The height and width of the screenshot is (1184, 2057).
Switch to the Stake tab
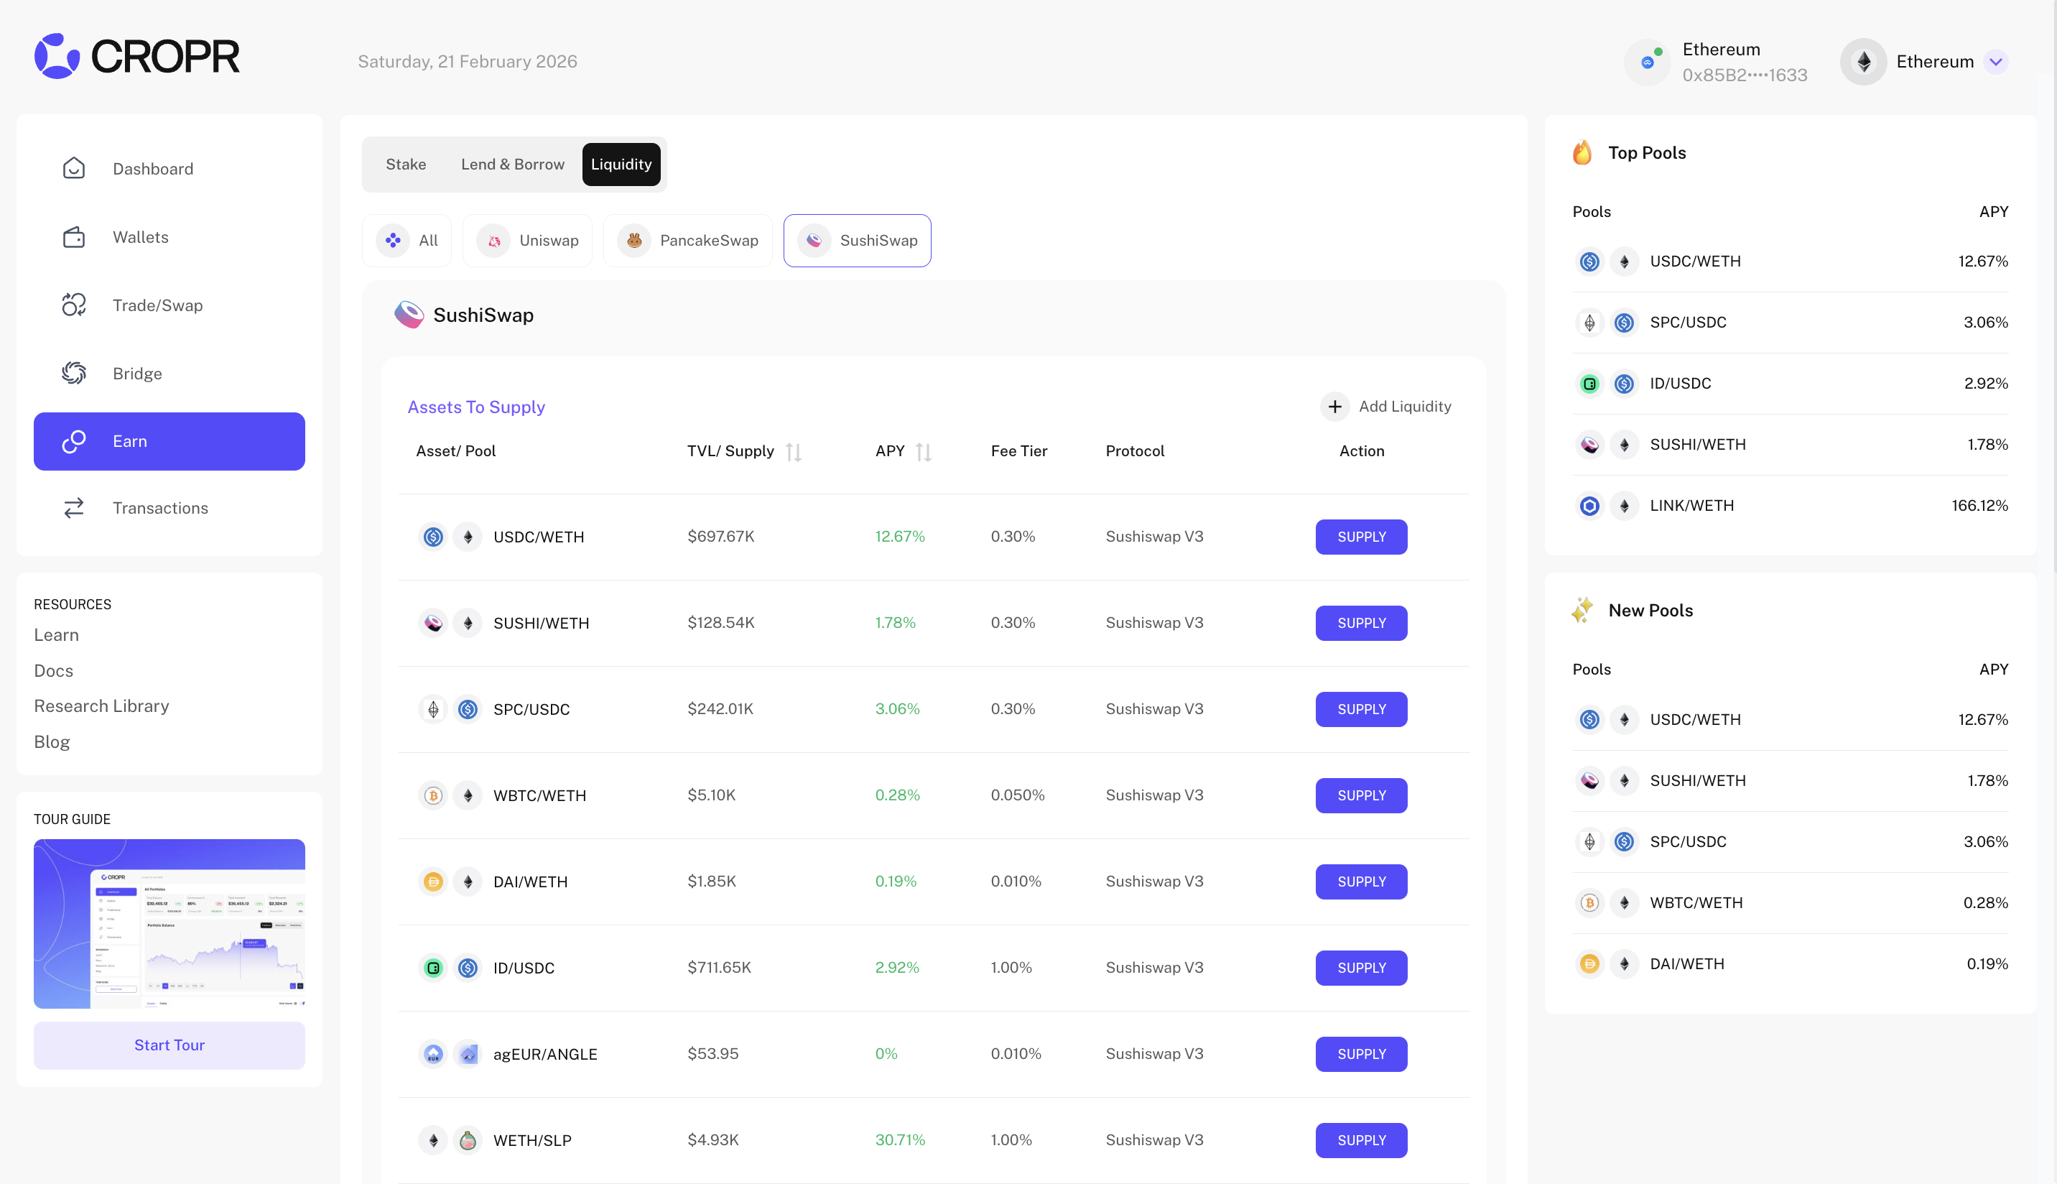coord(406,165)
